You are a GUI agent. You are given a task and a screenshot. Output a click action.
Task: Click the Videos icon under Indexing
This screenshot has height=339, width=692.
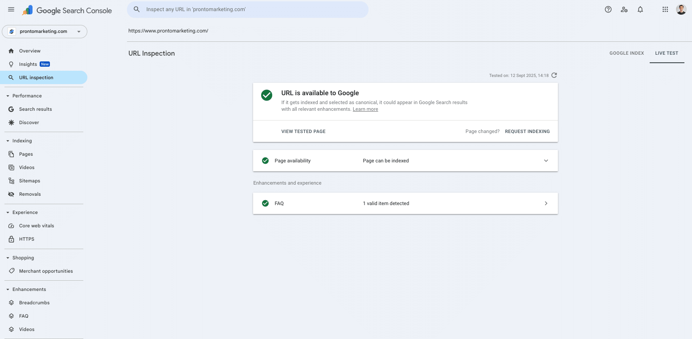11,167
